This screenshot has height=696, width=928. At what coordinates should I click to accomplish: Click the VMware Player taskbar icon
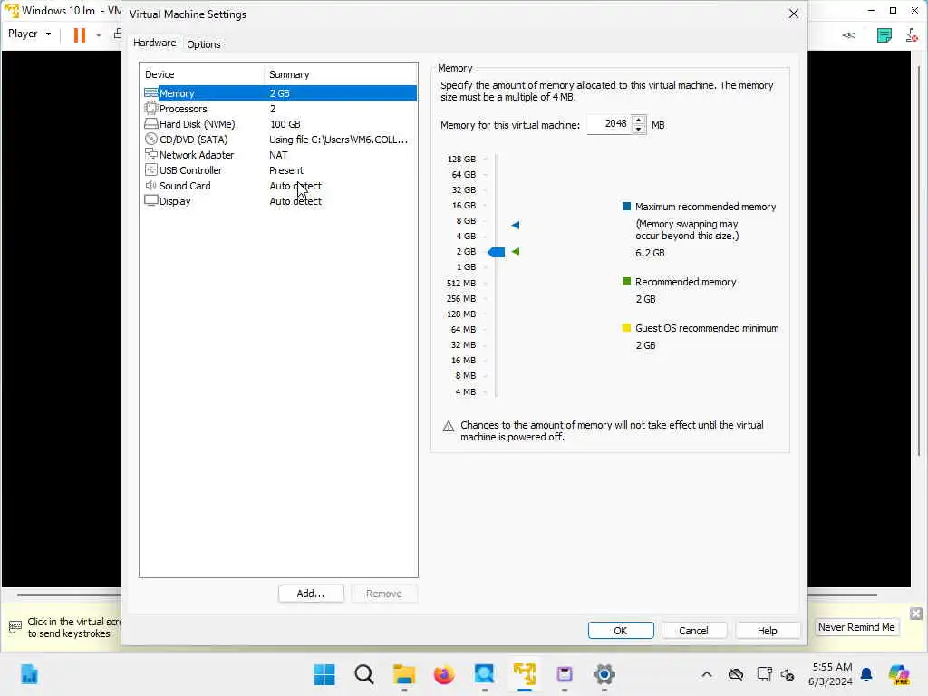(525, 674)
